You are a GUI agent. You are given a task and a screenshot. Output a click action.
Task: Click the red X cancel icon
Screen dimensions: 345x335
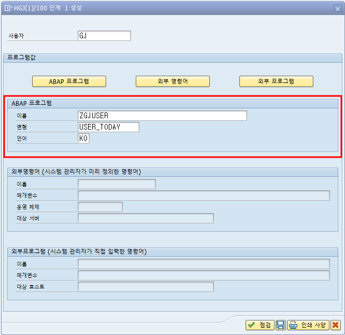335,325
